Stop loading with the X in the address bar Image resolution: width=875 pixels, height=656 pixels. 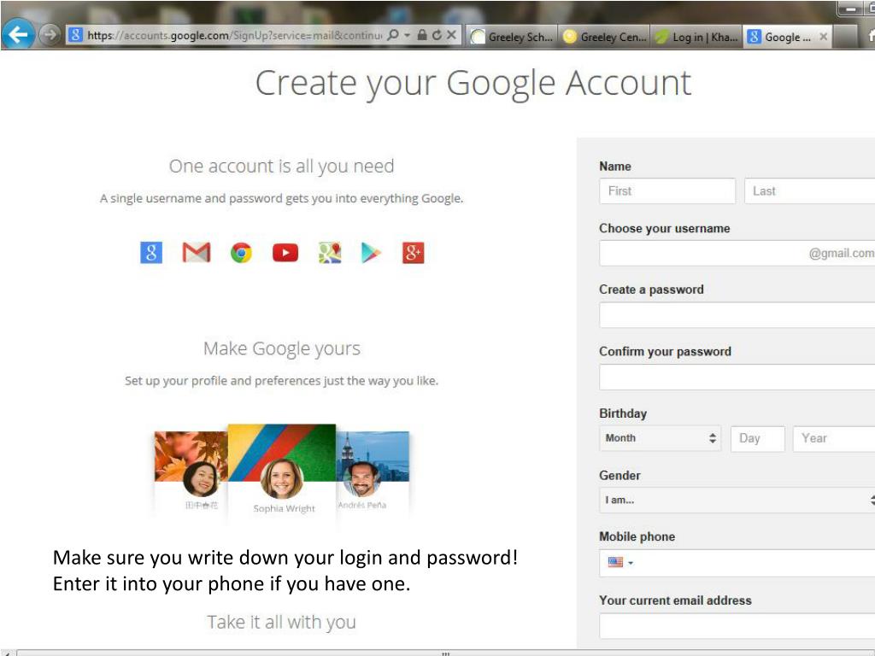pyautogui.click(x=451, y=34)
